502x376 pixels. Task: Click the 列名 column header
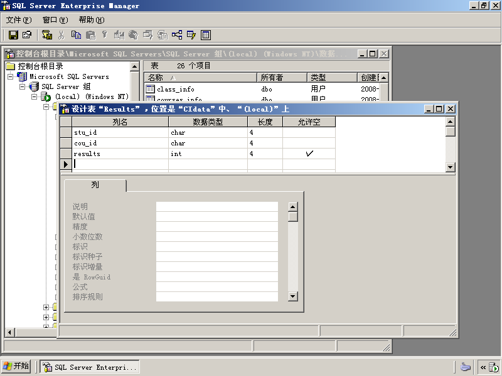(x=120, y=122)
